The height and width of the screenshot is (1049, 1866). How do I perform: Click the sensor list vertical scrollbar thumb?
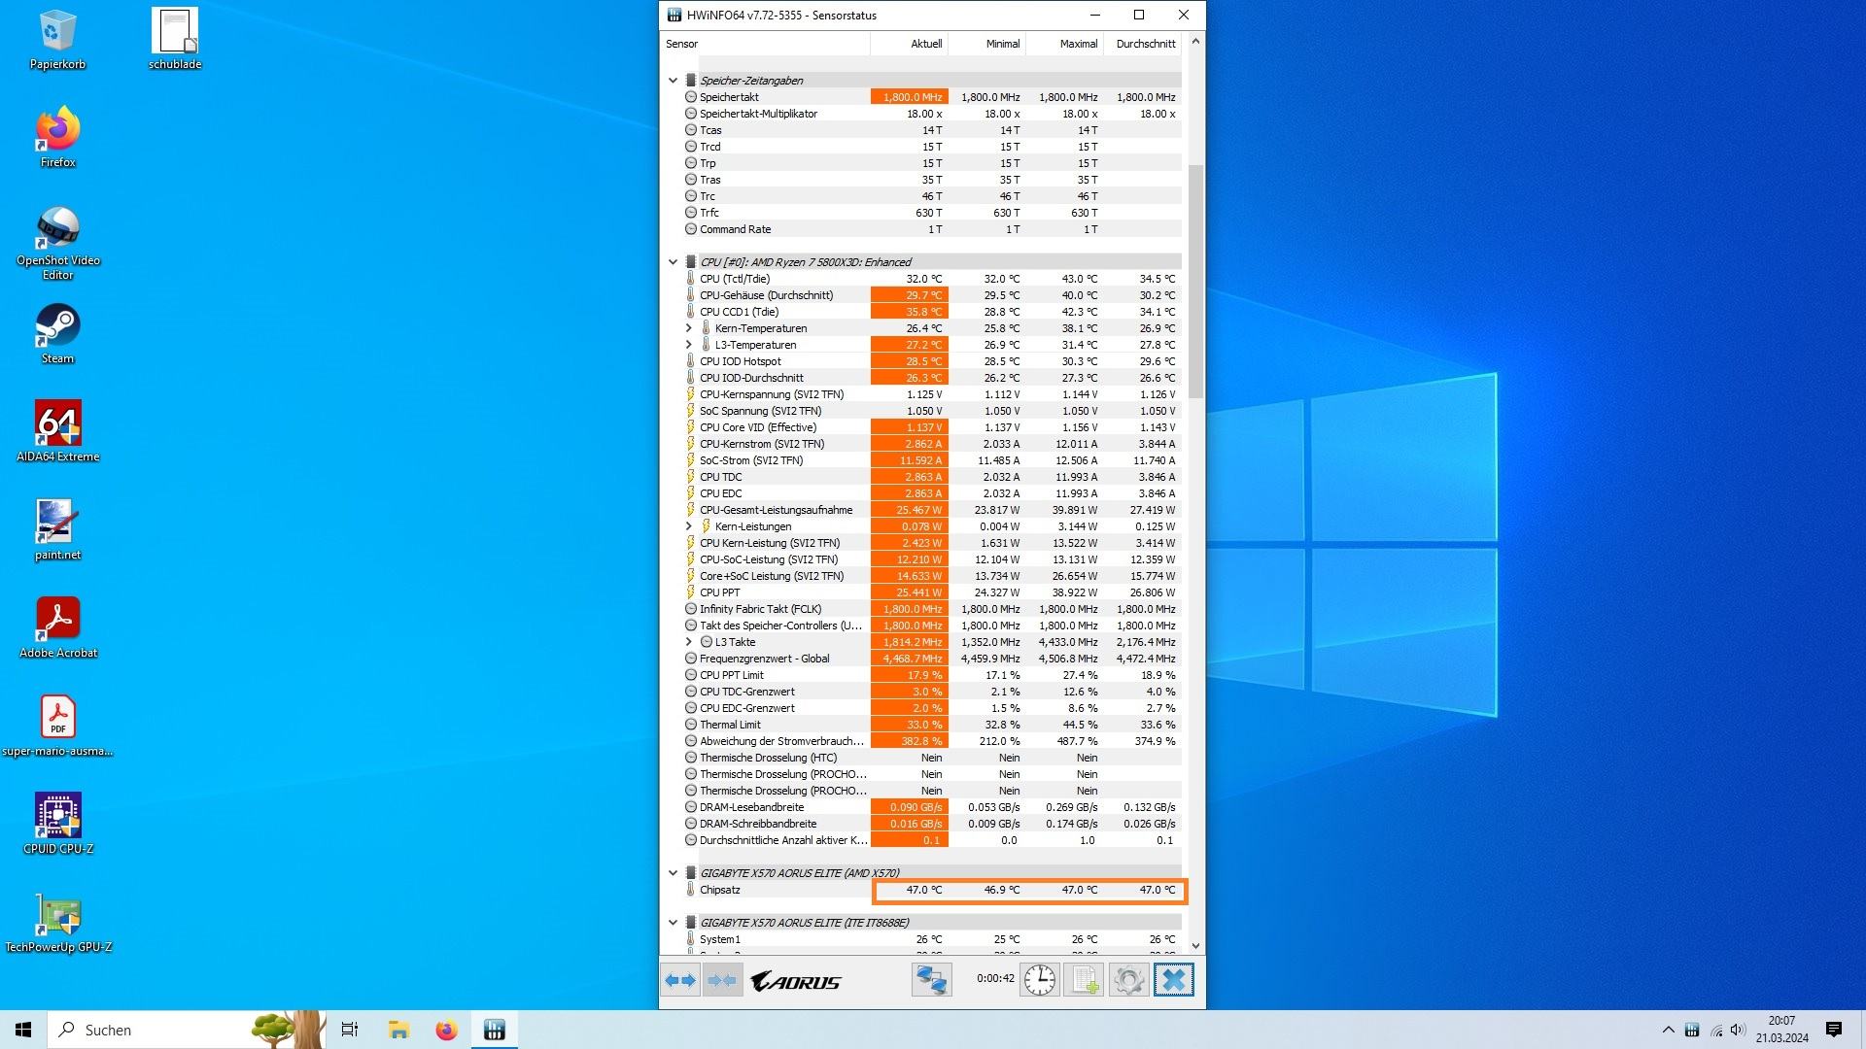coord(1195,282)
